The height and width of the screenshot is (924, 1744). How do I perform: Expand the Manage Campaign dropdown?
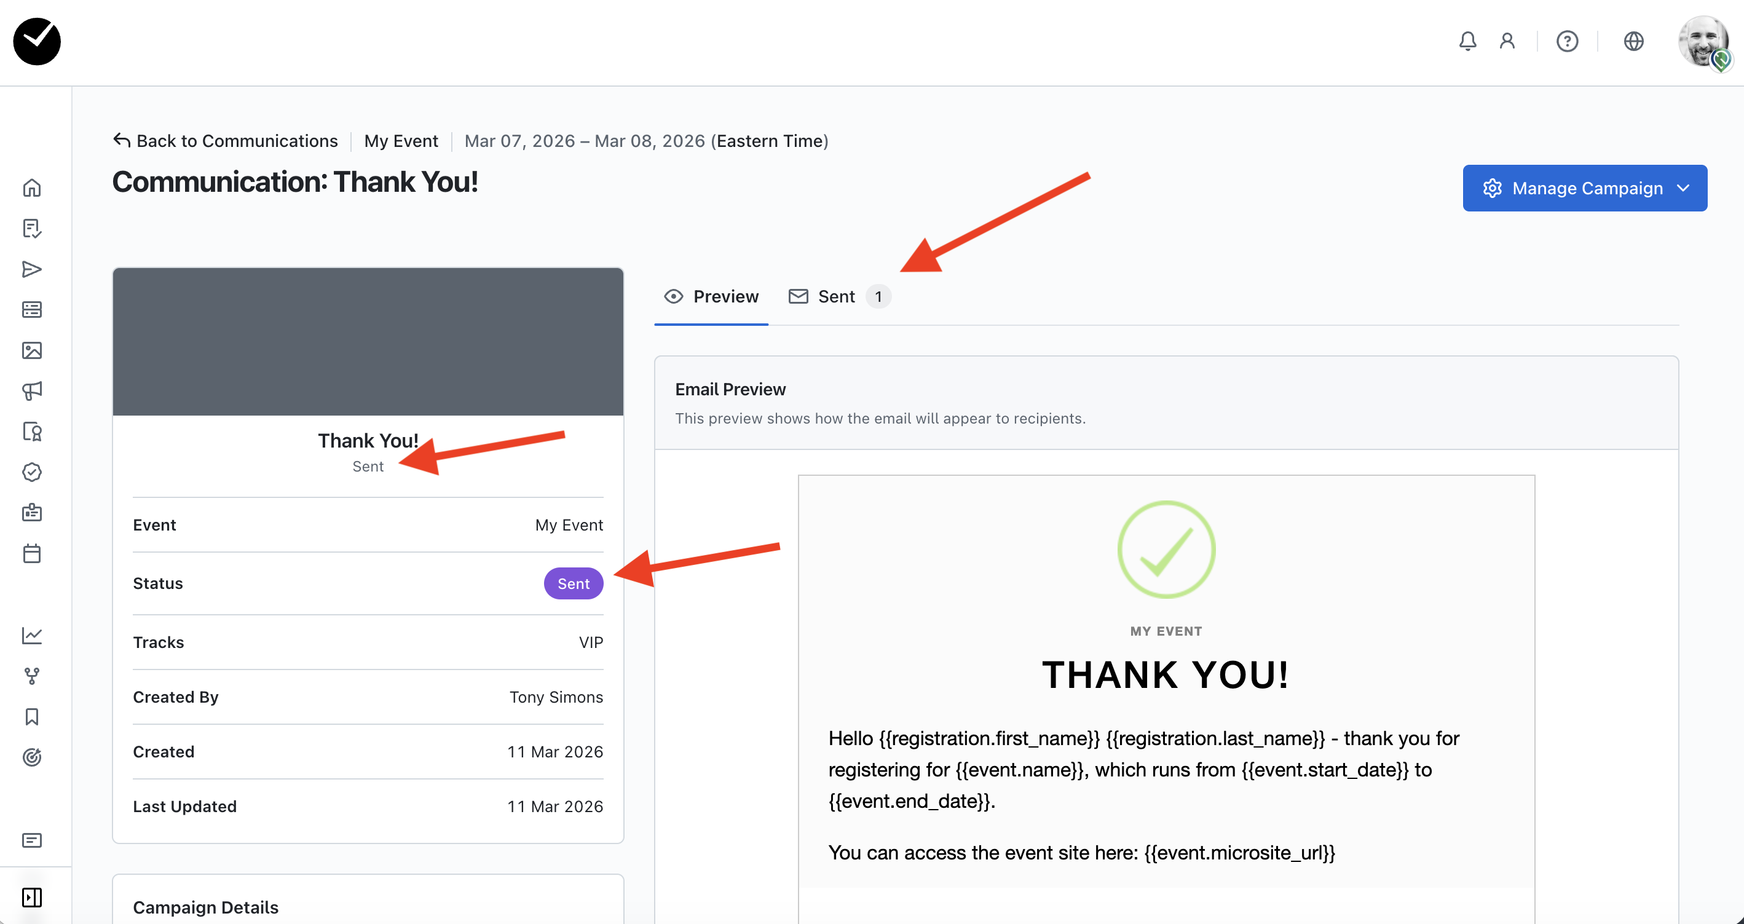1584,188
